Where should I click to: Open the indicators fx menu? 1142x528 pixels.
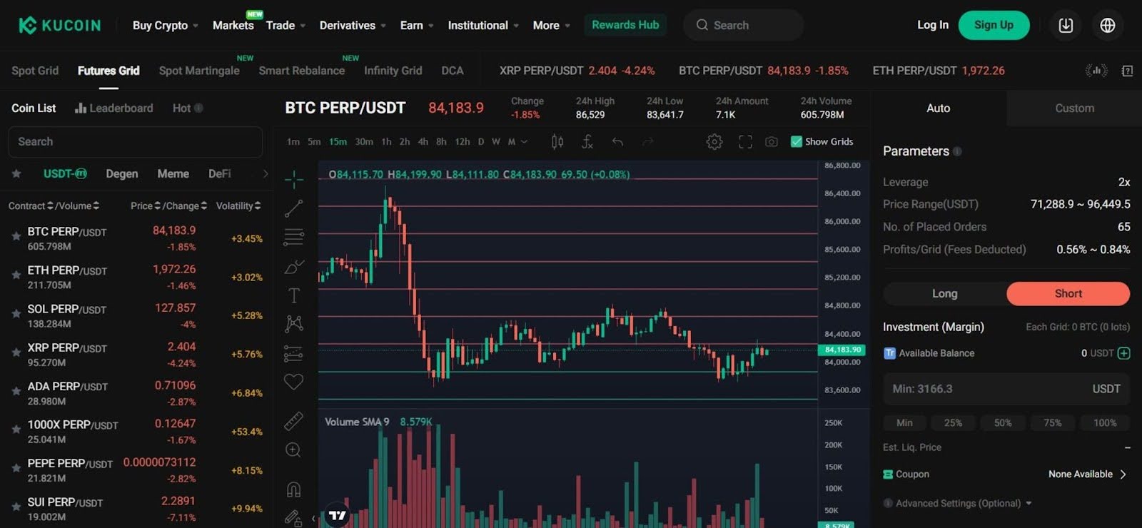(587, 142)
